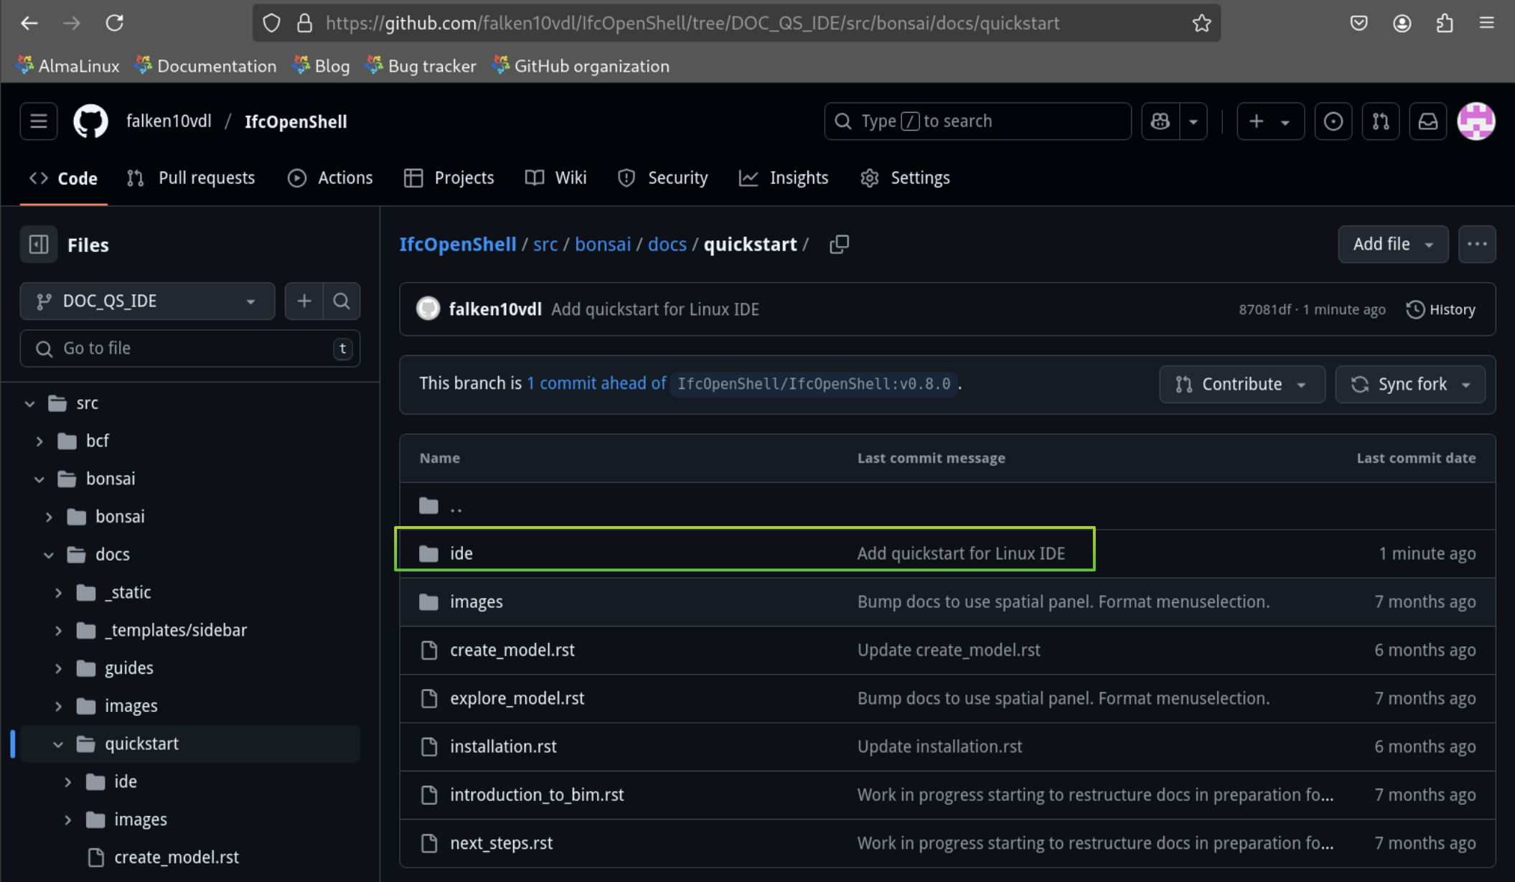This screenshot has height=882, width=1515.
Task: Switch branch via DOC_QS_IDE dropdown
Action: pyautogui.click(x=147, y=301)
